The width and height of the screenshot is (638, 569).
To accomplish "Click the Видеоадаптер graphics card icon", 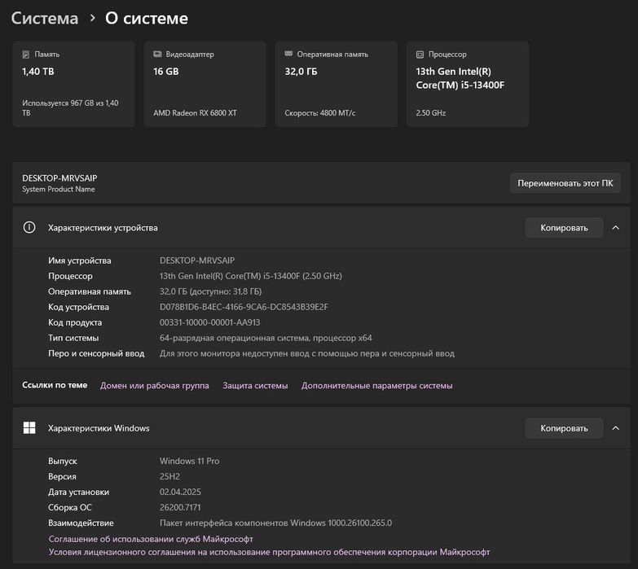I will point(157,55).
